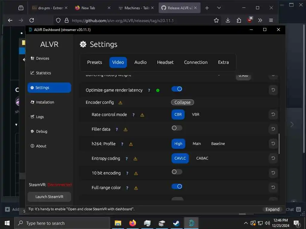Image resolution: width=306 pixels, height=229 pixels.
Task: Select CBR rate control mode
Action: coord(178,114)
